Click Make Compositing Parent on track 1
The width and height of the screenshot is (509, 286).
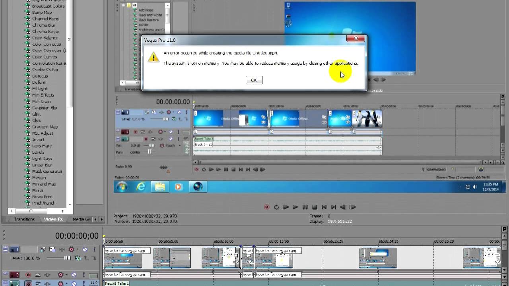[x=86, y=258]
